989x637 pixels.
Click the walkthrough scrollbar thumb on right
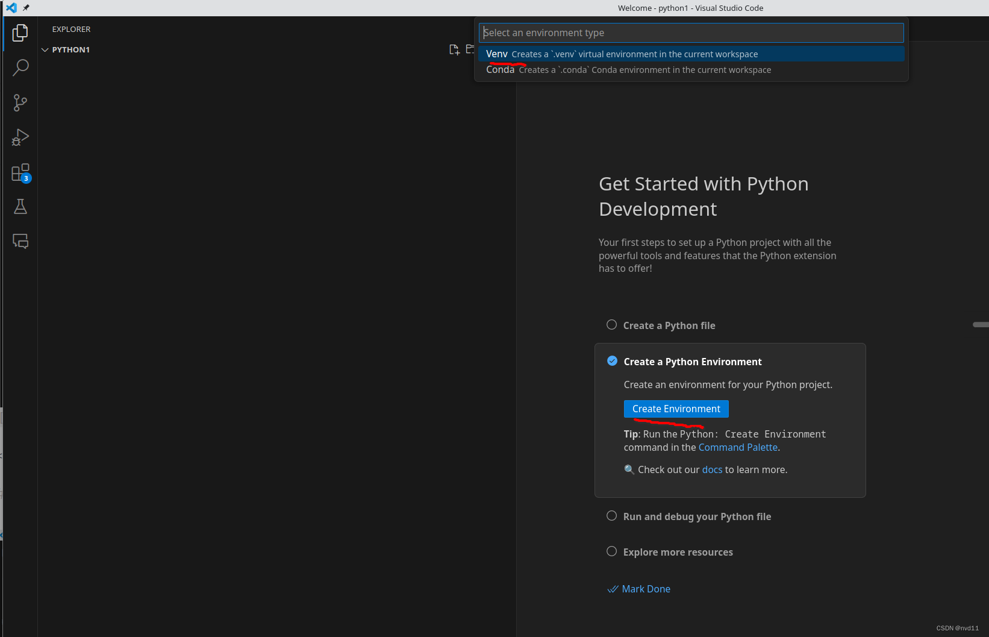(x=981, y=325)
